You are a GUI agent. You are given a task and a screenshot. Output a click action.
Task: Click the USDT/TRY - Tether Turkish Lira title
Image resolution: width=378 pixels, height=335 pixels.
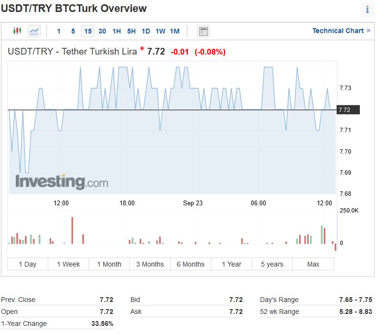[x=72, y=51]
